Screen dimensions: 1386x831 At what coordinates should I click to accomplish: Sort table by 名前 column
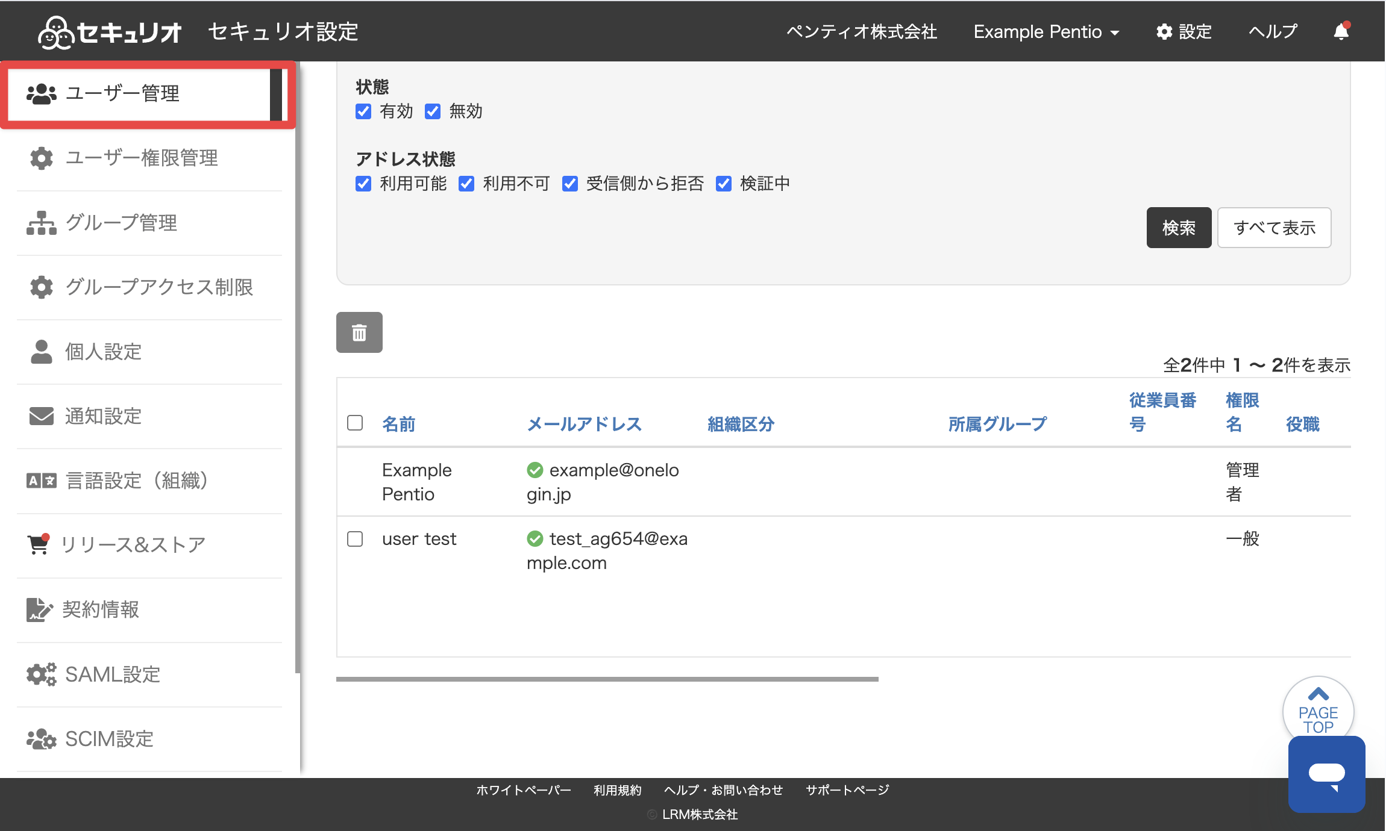pyautogui.click(x=399, y=424)
